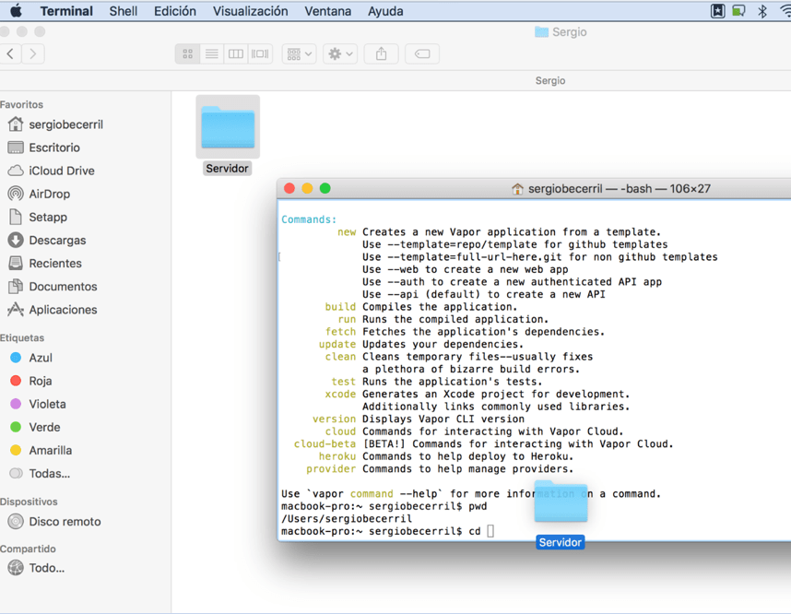
Task: Open the Terminal application menu
Action: (x=66, y=11)
